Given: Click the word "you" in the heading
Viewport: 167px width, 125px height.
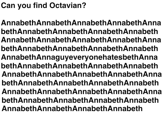Looking at the screenshot, I should coord(24,6).
